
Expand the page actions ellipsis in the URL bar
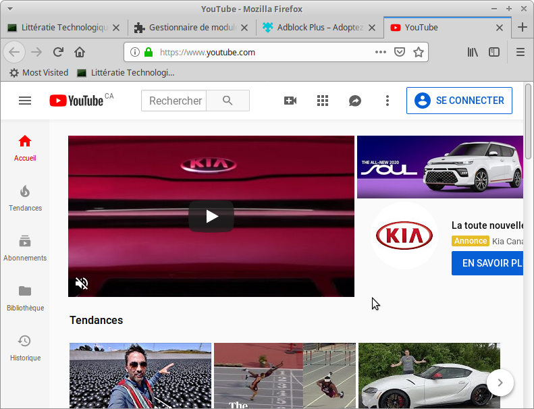pyautogui.click(x=381, y=52)
